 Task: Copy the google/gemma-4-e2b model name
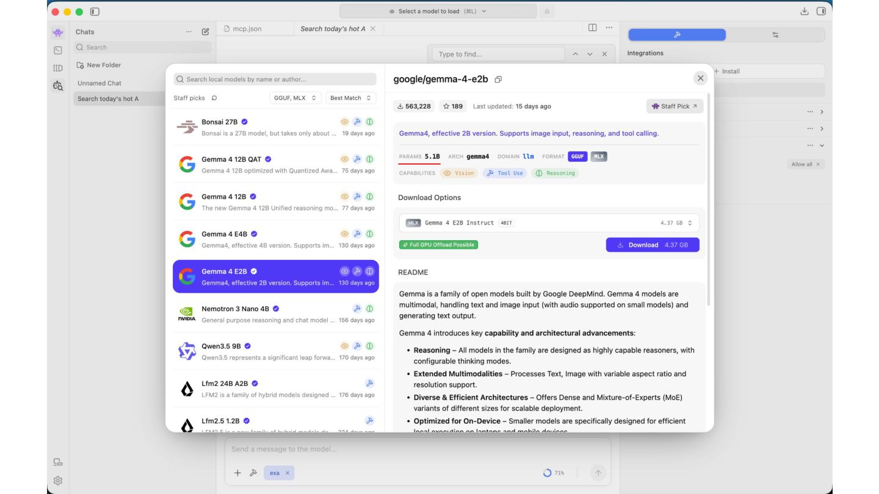coord(498,79)
